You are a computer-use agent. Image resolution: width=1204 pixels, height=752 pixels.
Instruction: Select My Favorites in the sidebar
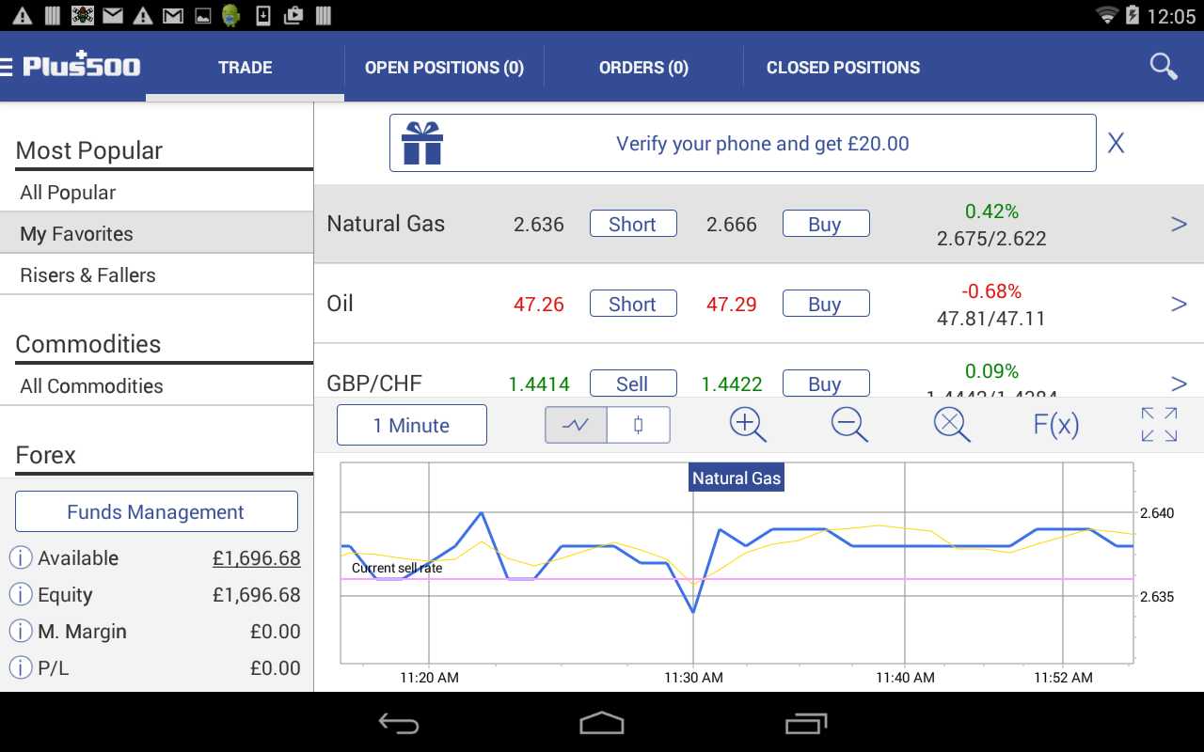point(156,234)
